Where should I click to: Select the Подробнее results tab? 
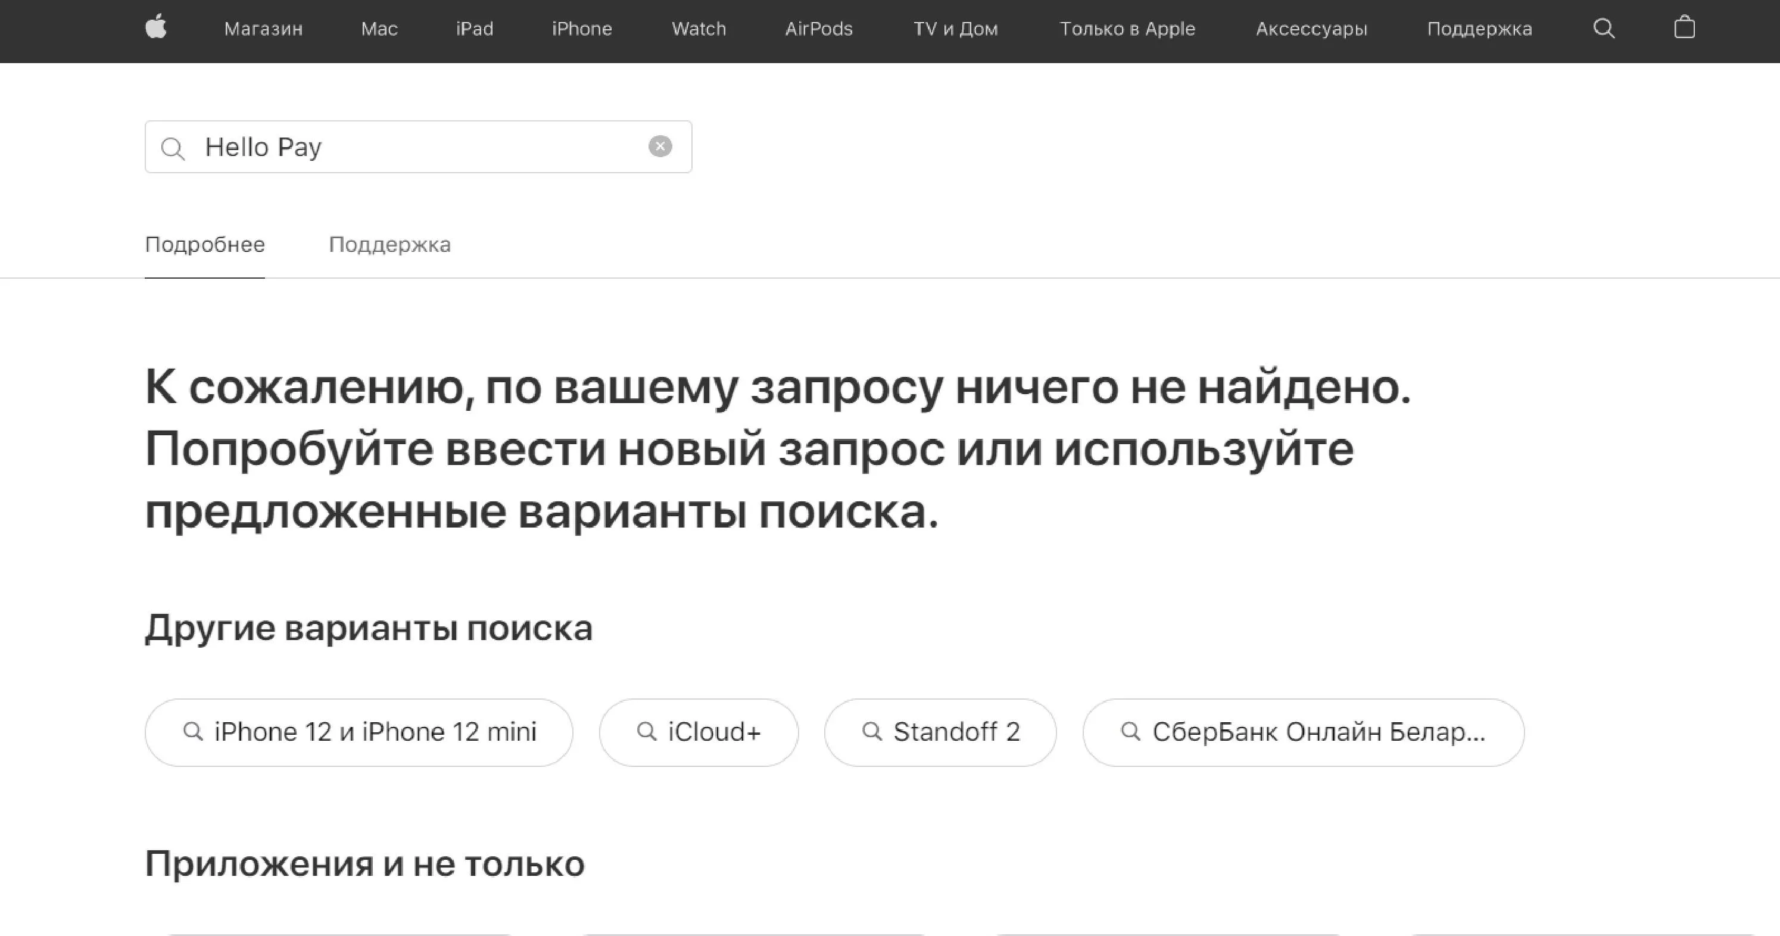[x=204, y=245]
